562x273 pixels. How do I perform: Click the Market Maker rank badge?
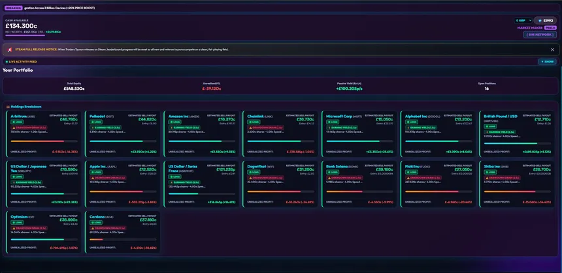[550, 27]
